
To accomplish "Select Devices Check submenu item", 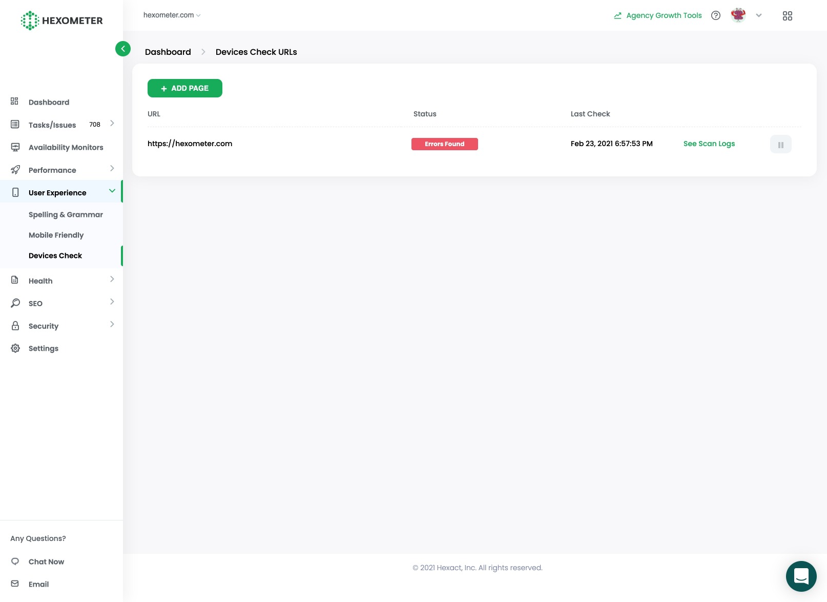I will point(55,255).
